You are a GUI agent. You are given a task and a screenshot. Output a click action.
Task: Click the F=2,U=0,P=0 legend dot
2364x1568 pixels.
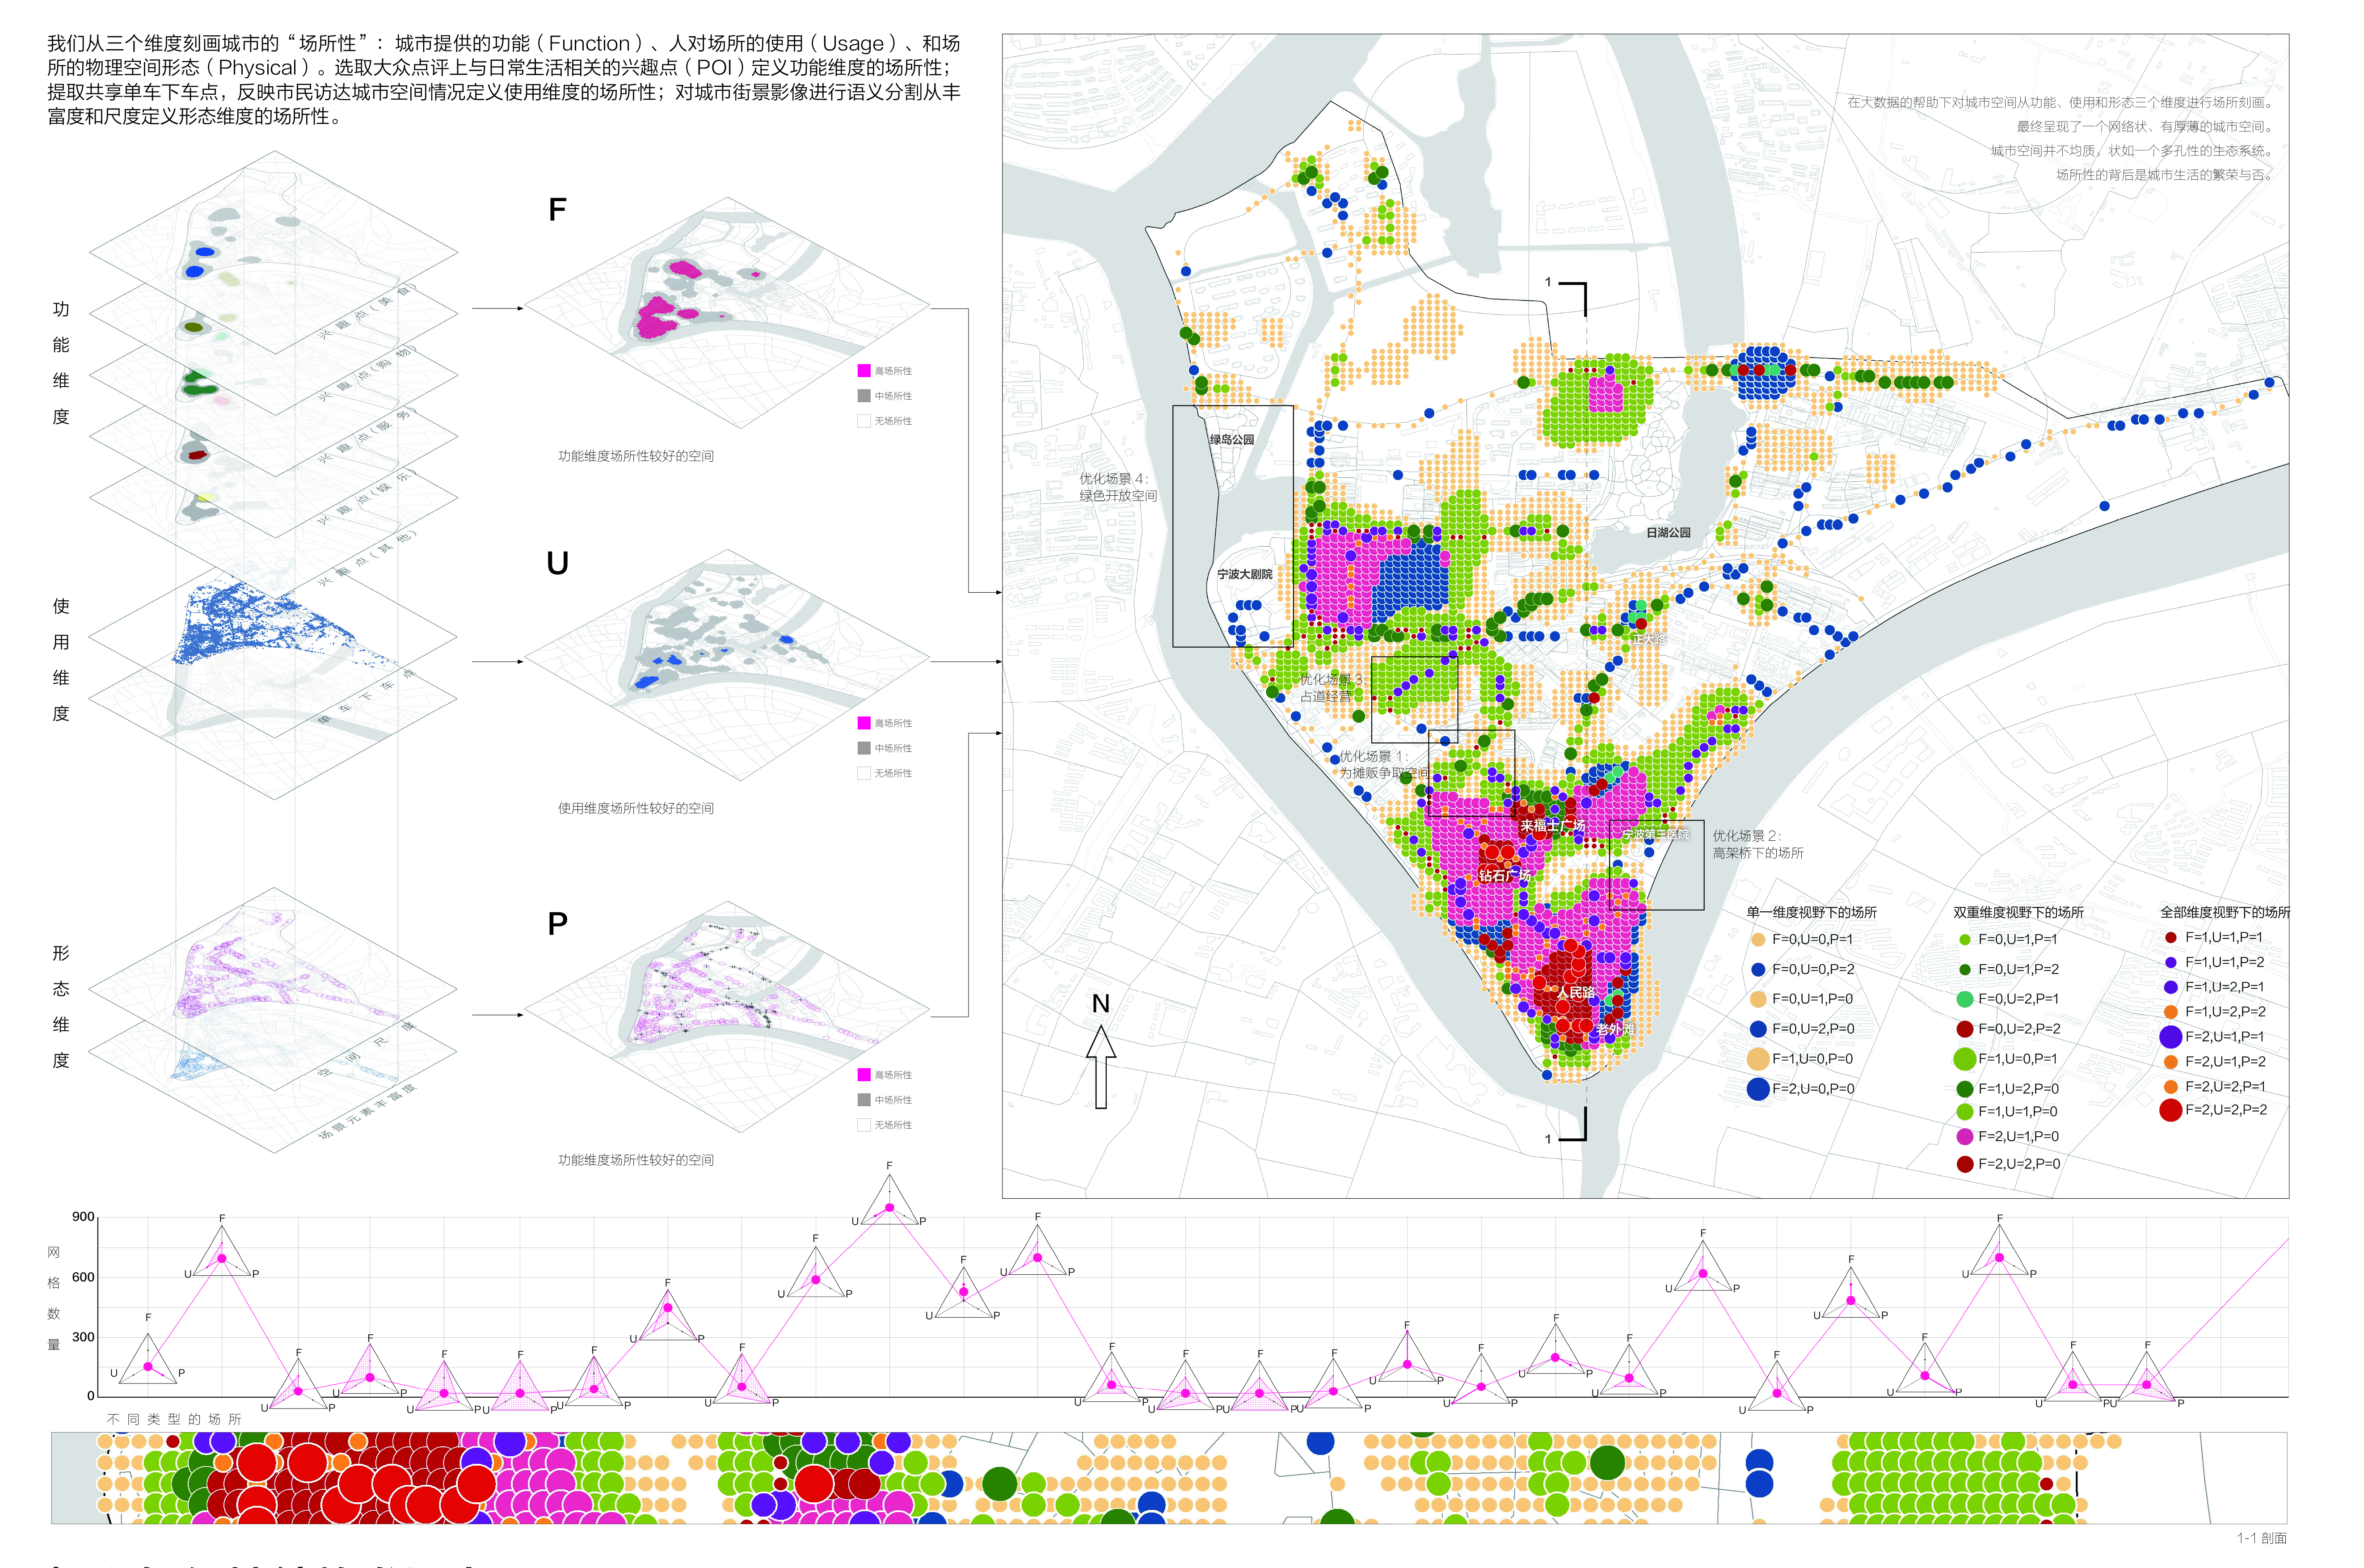coord(1758,1089)
